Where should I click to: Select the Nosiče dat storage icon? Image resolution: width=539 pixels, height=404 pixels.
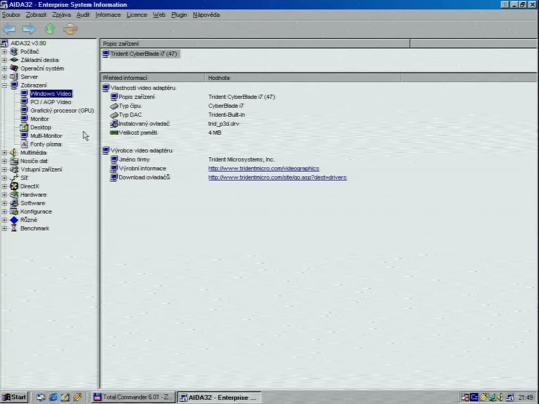click(x=14, y=161)
